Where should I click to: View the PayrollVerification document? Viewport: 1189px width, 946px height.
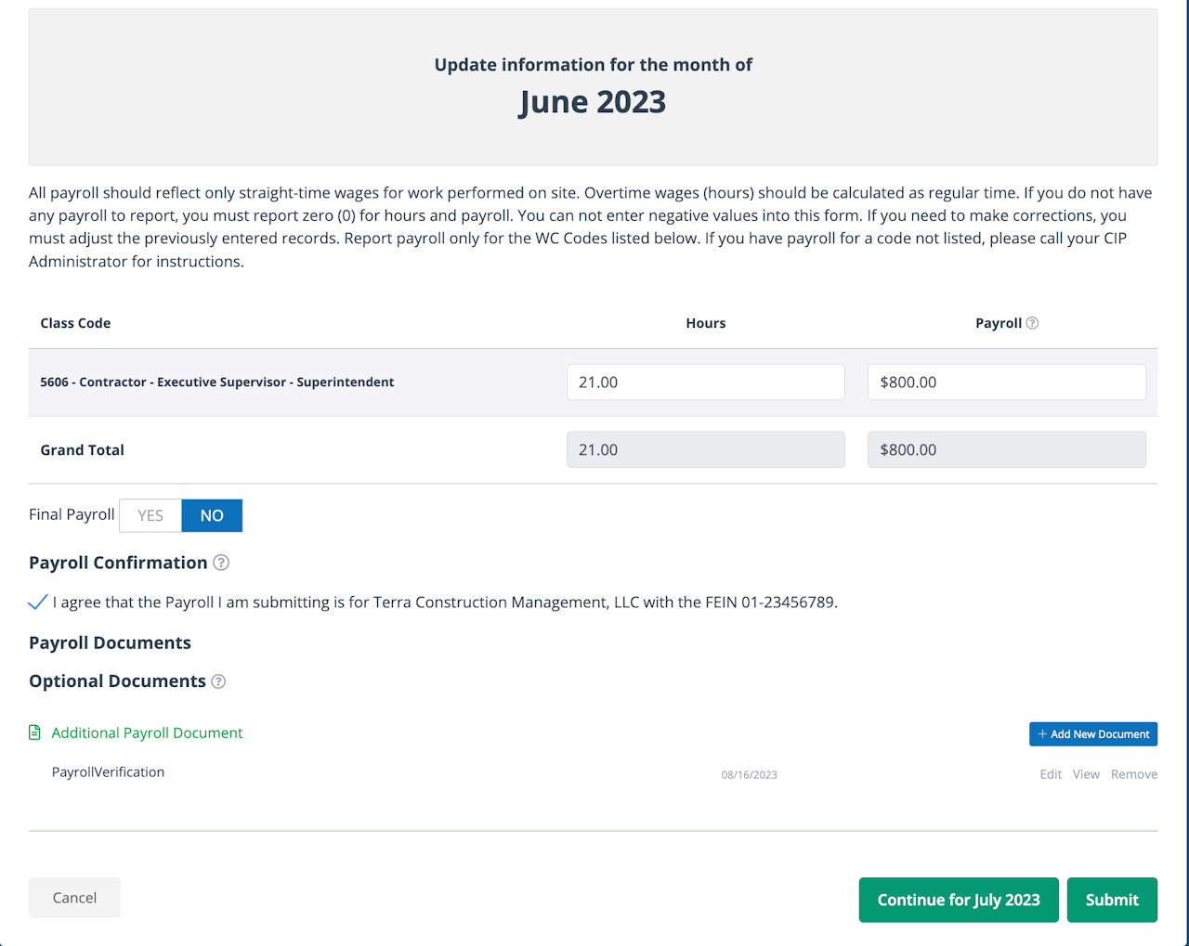click(x=1086, y=774)
